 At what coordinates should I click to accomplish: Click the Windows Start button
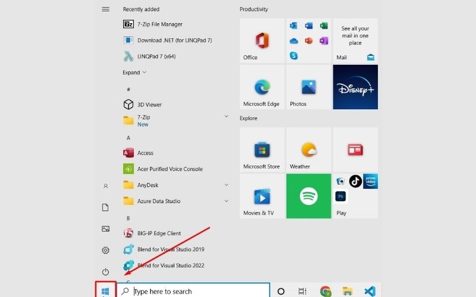click(x=105, y=290)
